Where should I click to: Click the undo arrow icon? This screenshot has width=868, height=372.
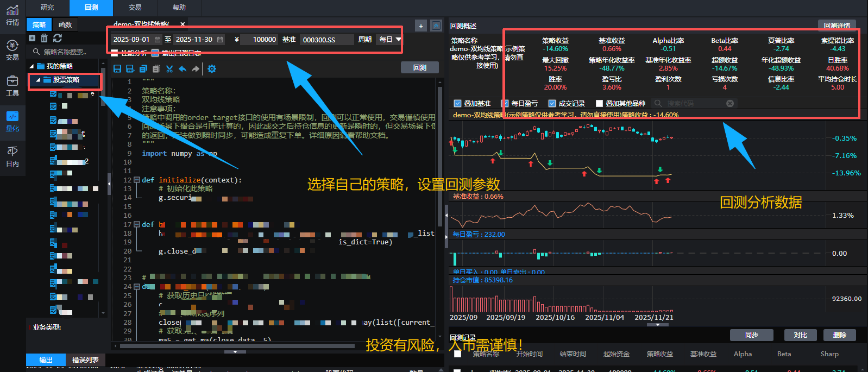pyautogui.click(x=183, y=69)
